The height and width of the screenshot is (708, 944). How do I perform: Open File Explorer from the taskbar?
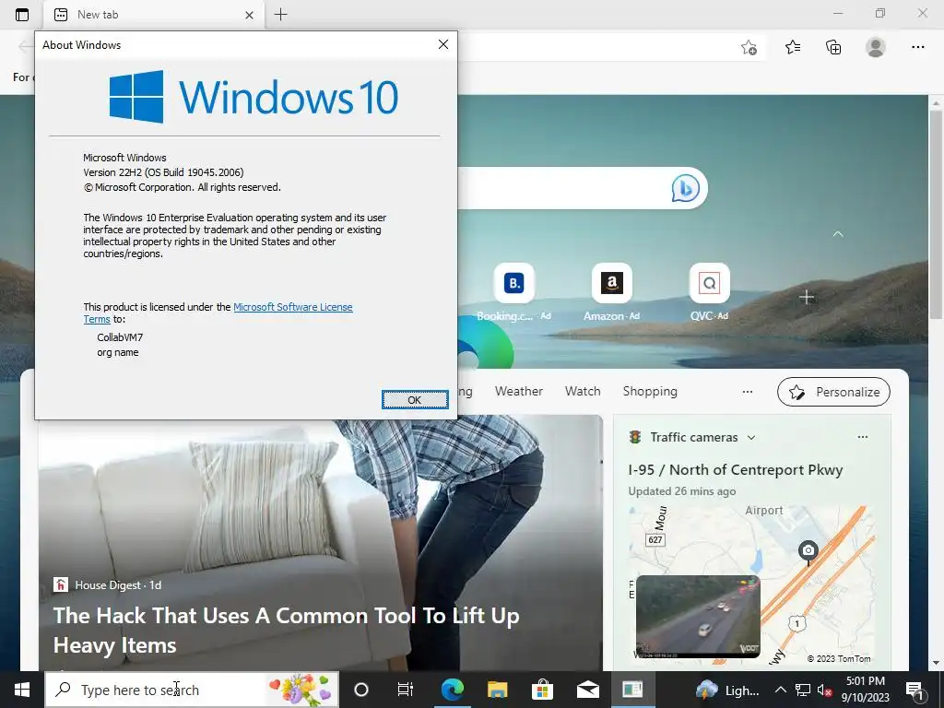point(497,690)
